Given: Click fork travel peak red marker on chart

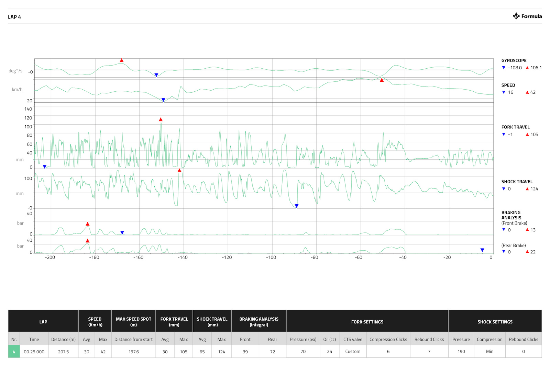Looking at the screenshot, I should pos(161,119).
